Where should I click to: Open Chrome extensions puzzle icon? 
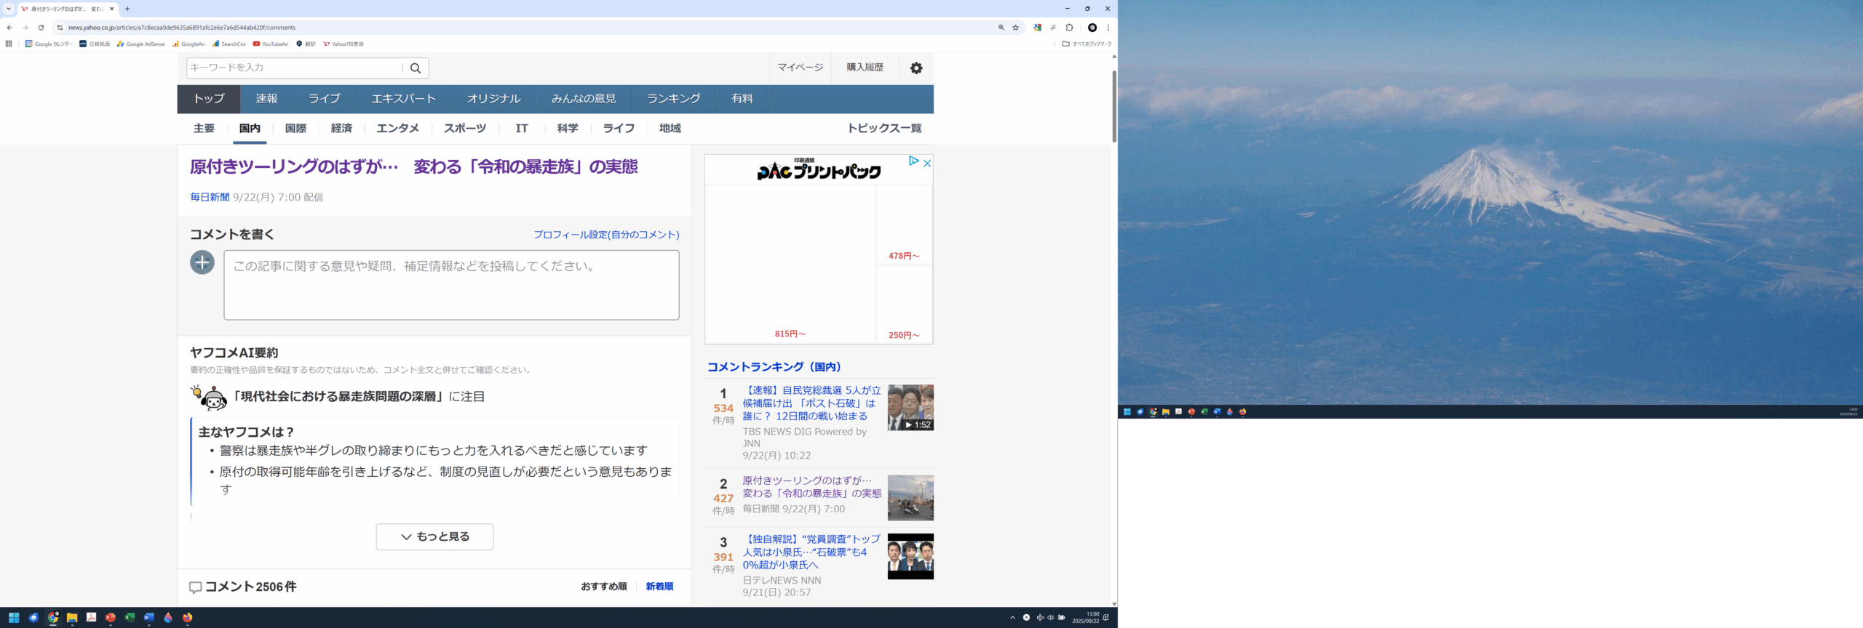(1069, 28)
